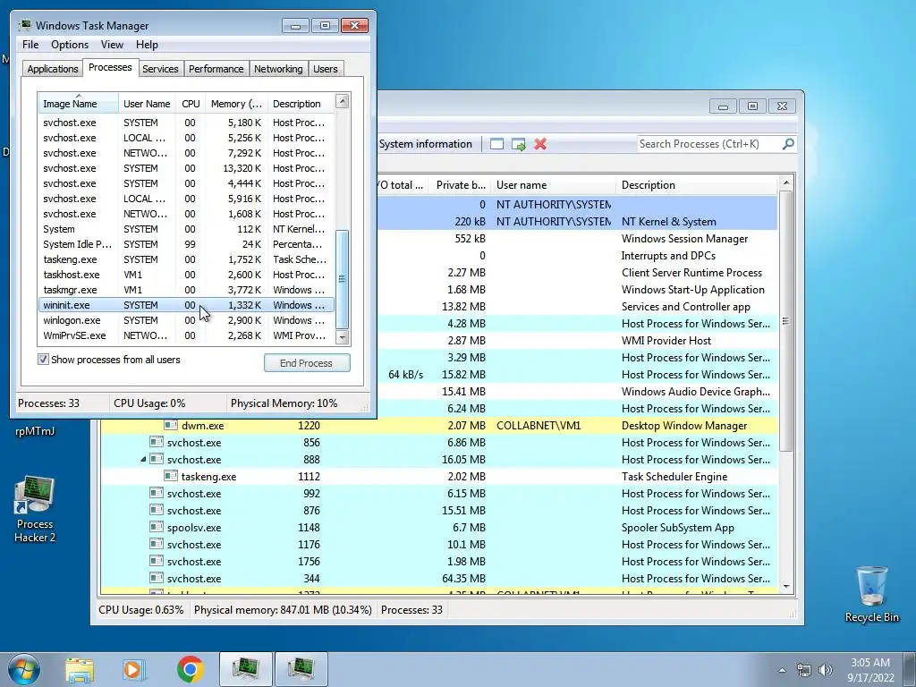Click icon of svchost.exe with PID 1756
The width and height of the screenshot is (916, 687).
pyautogui.click(x=156, y=561)
